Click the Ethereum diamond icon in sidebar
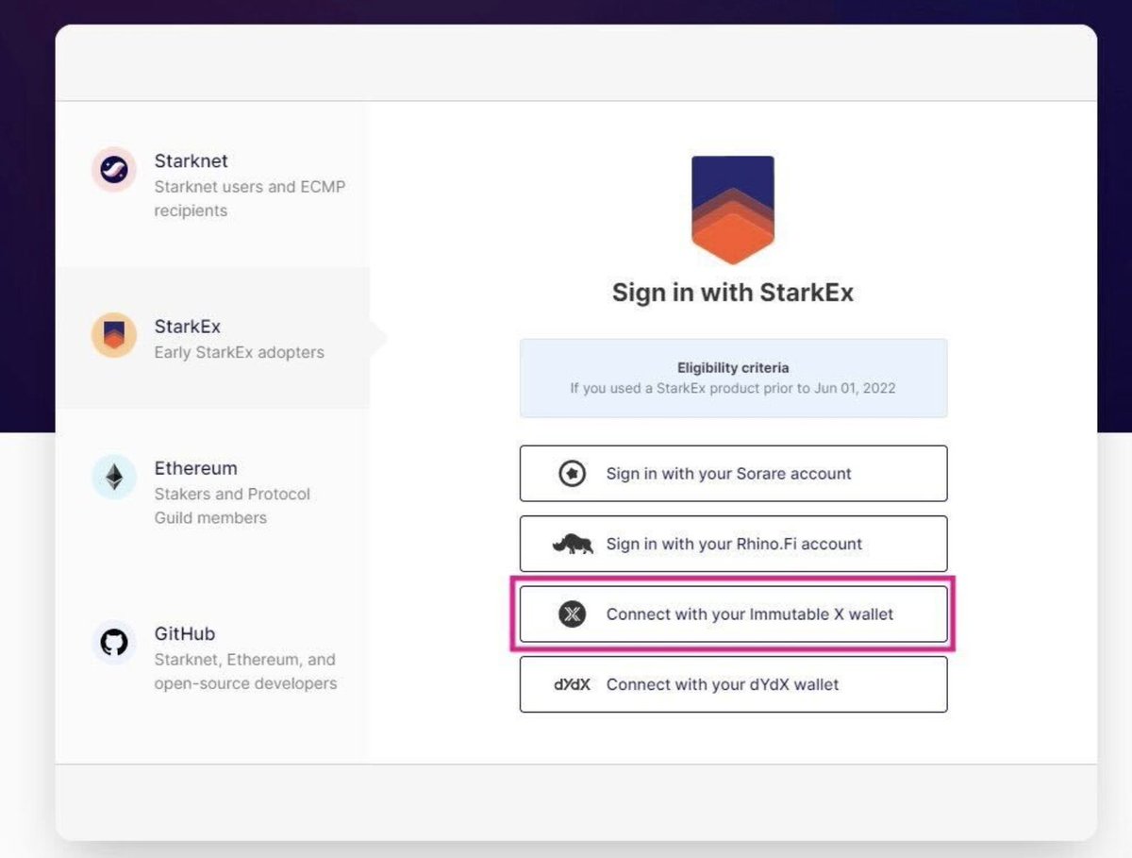 tap(114, 477)
